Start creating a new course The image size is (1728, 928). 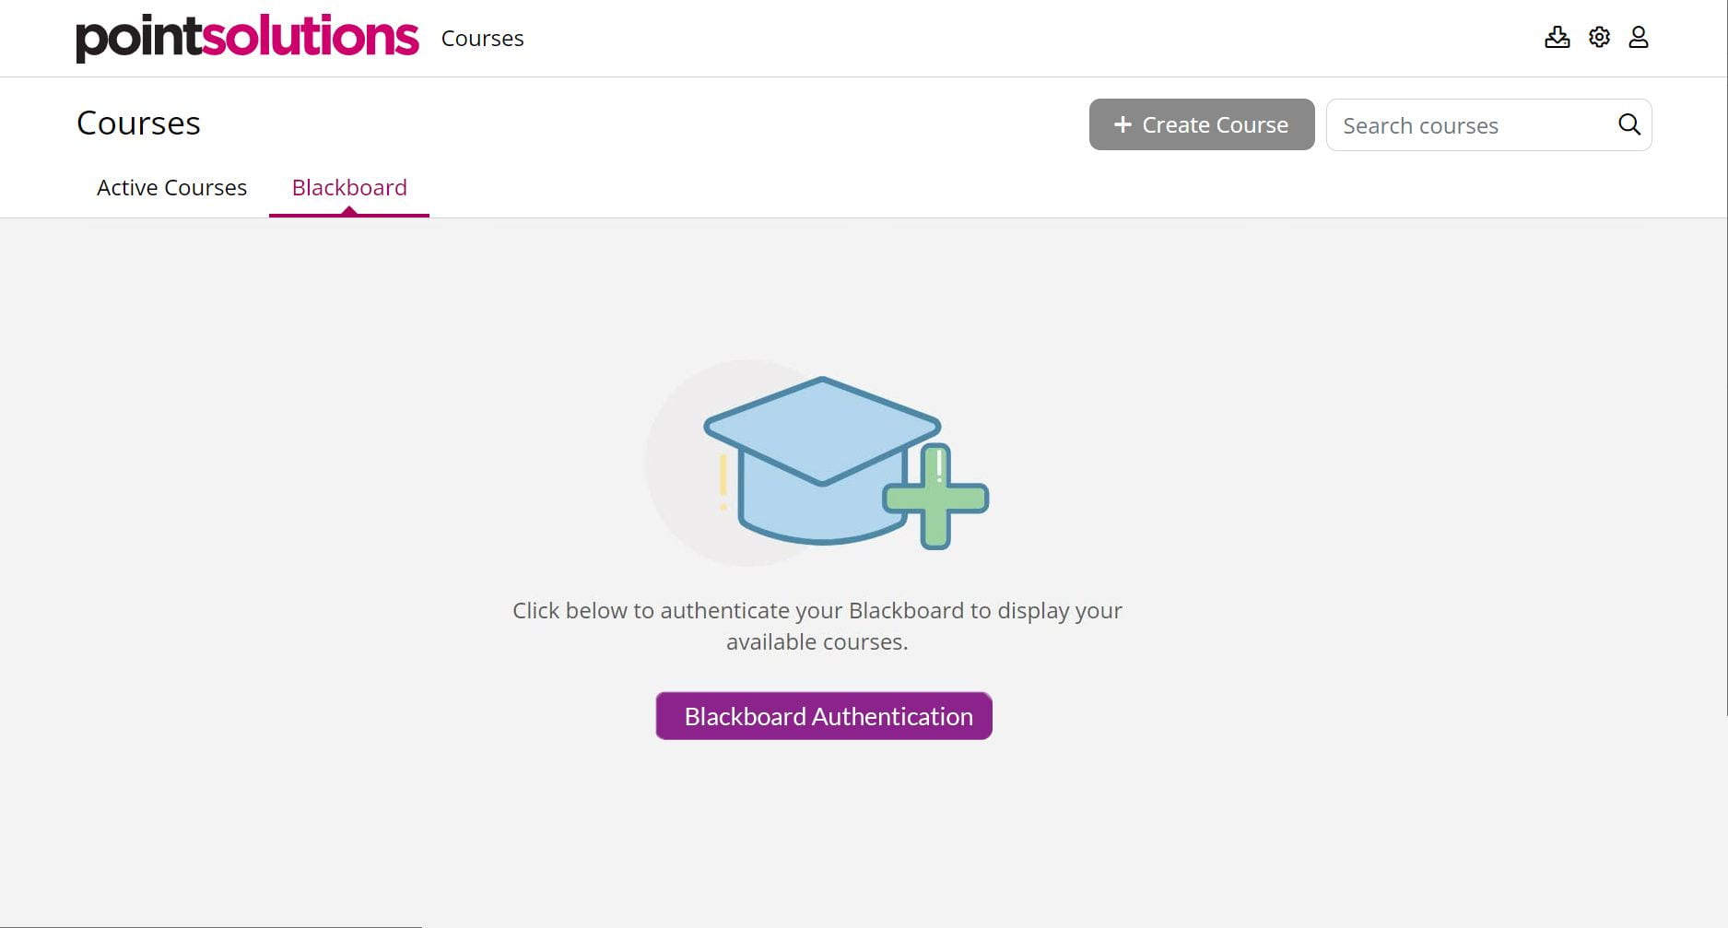[1201, 123]
